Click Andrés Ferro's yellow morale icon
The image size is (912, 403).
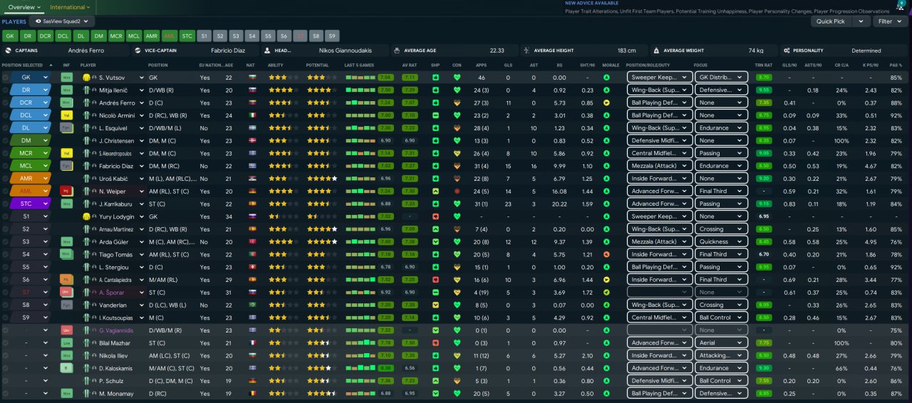click(606, 103)
